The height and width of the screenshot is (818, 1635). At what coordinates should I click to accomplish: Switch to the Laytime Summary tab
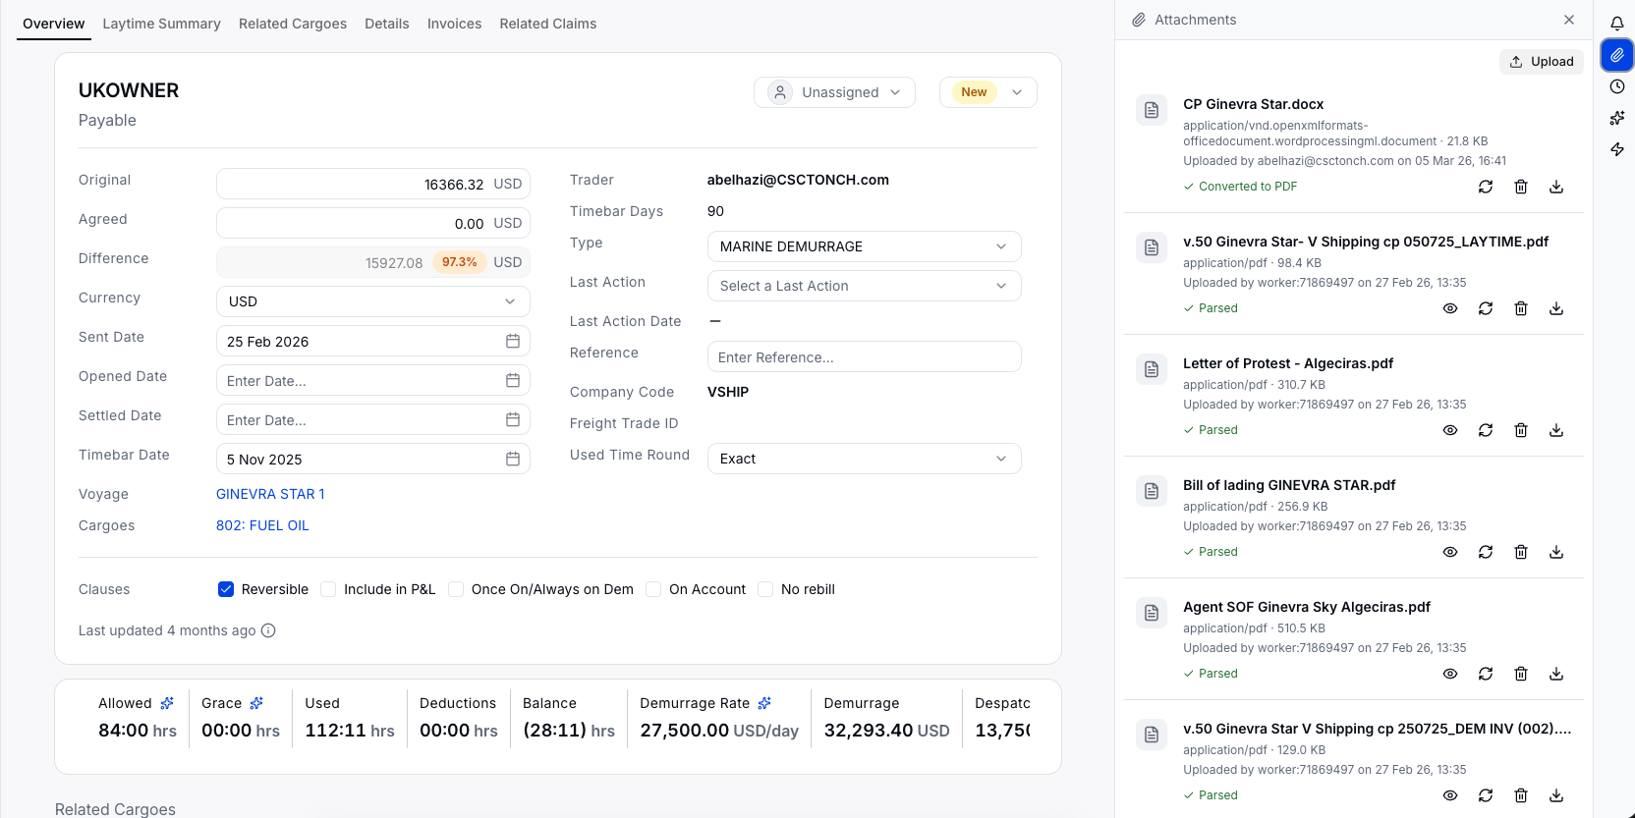(x=161, y=24)
